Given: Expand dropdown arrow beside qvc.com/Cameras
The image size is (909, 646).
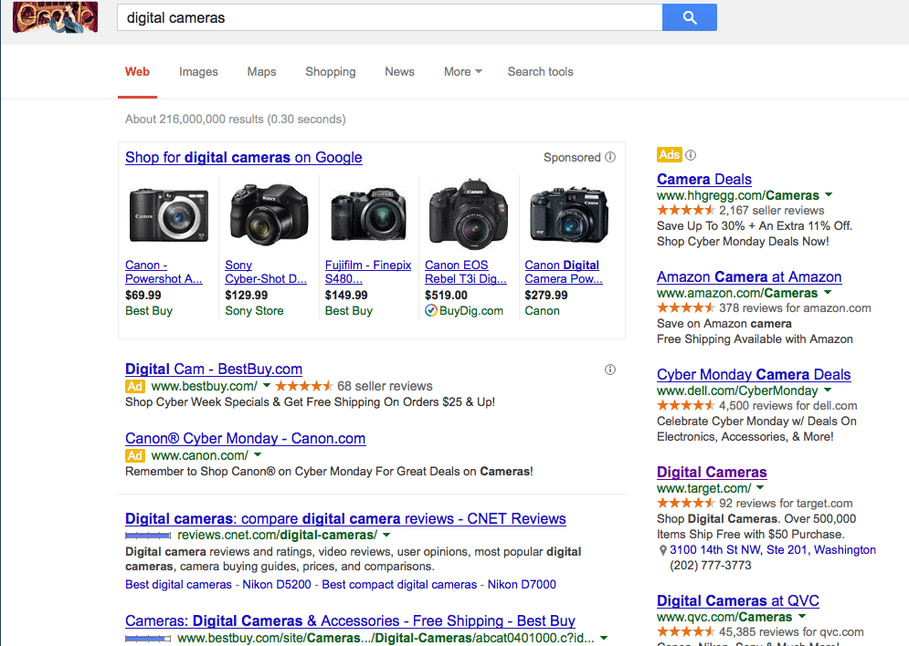Looking at the screenshot, I should (x=802, y=617).
